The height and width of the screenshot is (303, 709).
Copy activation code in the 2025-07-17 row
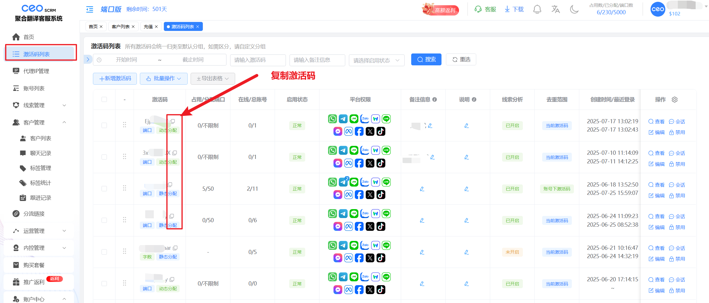(x=173, y=121)
